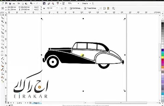Open the navigator icon at scrollbar corner
164x106 pixels.
point(160,103)
